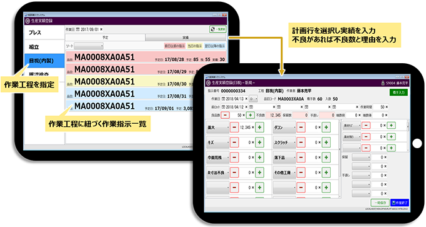The height and width of the screenshot is (227, 426).
Task: Open the ダコン defect reason dropdown
Action: coord(284,127)
